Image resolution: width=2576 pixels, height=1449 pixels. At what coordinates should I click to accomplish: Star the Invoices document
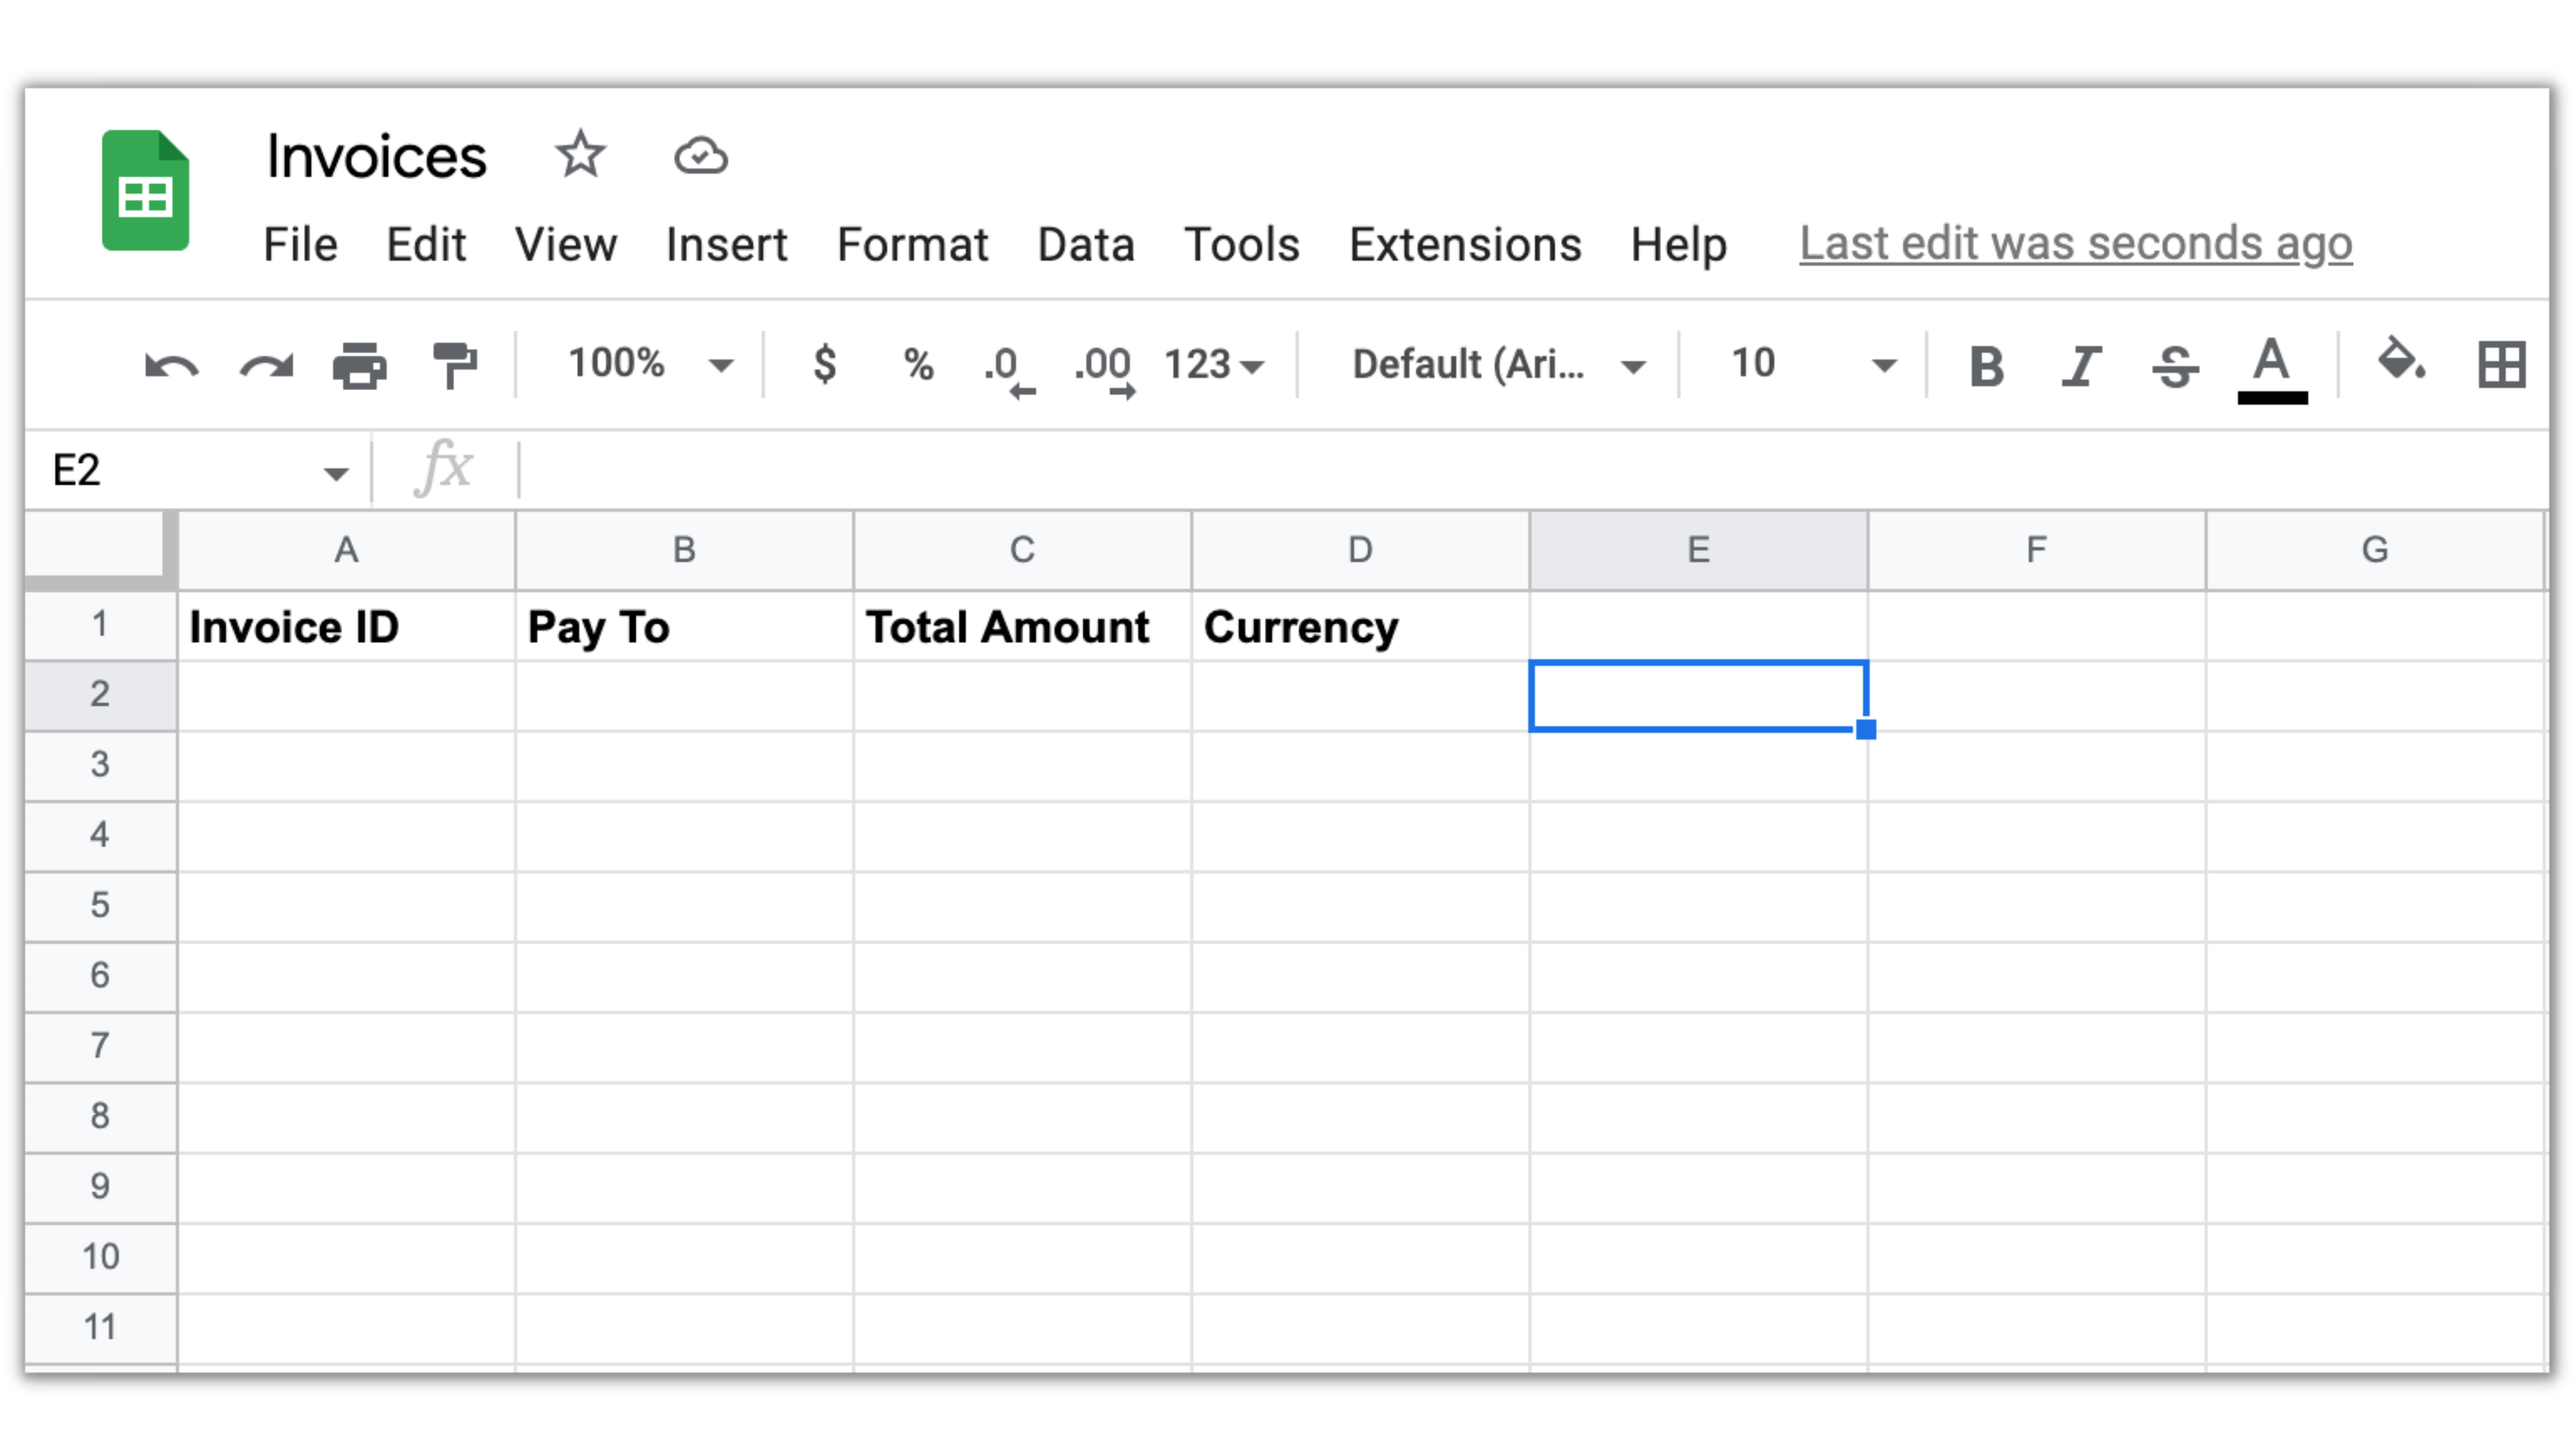pos(580,155)
